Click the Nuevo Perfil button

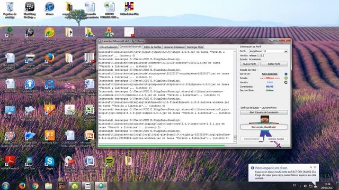pyautogui.click(x=249, y=64)
